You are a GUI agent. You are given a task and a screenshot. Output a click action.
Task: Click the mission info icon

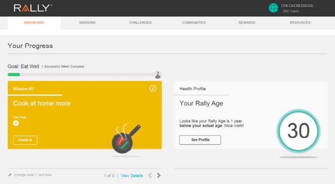click(153, 88)
